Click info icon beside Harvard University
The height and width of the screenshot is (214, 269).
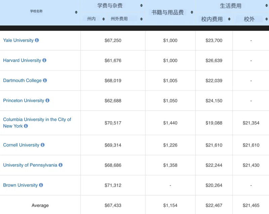(44, 60)
